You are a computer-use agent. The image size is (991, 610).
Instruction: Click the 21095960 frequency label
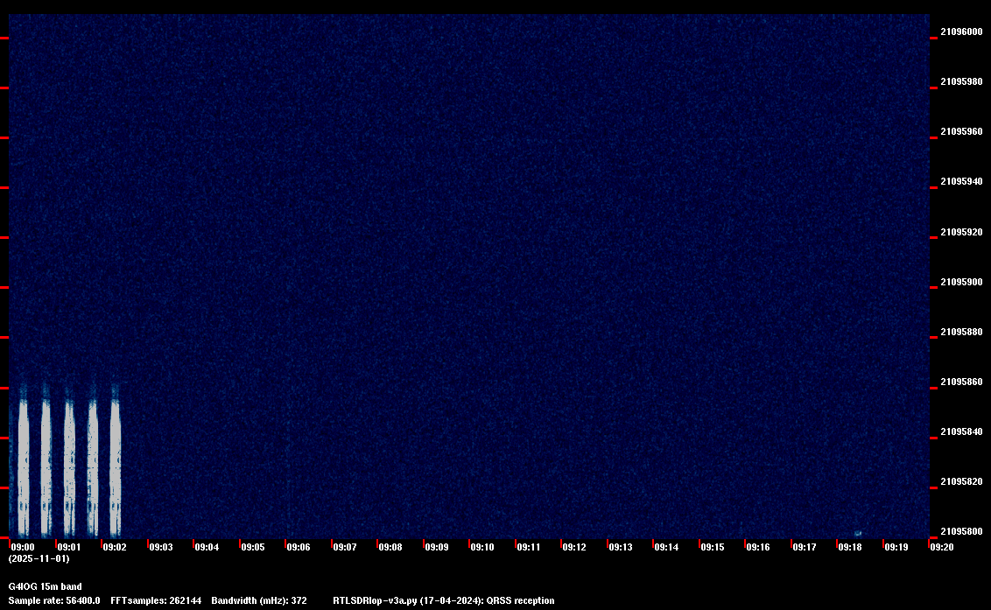click(962, 131)
